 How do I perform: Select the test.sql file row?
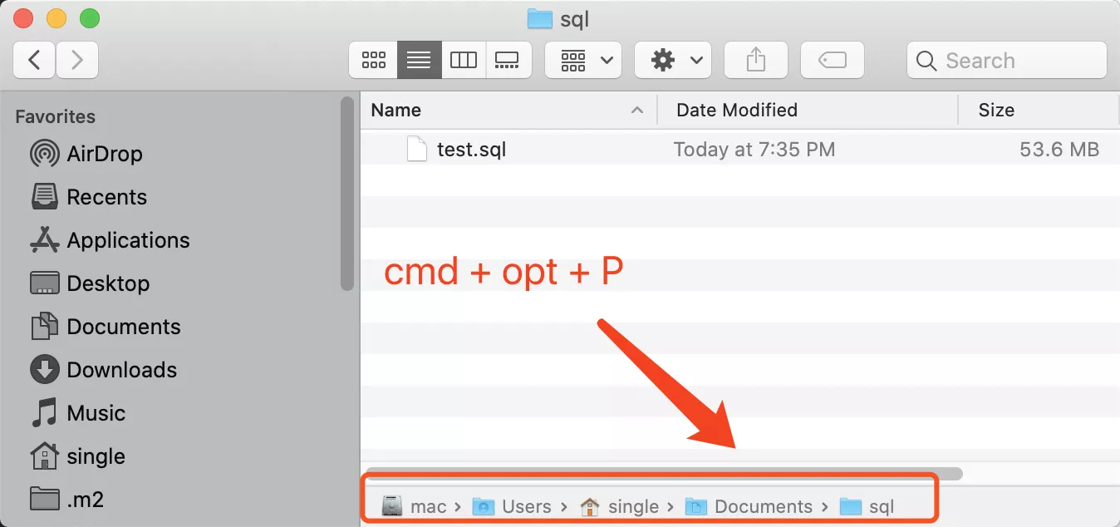pyautogui.click(x=740, y=150)
